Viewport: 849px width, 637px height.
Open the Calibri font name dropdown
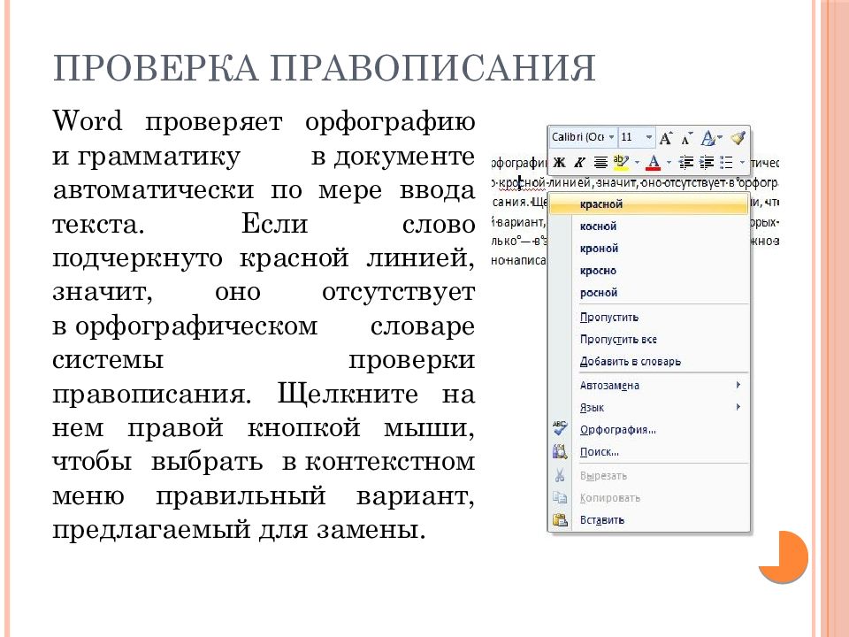(611, 137)
